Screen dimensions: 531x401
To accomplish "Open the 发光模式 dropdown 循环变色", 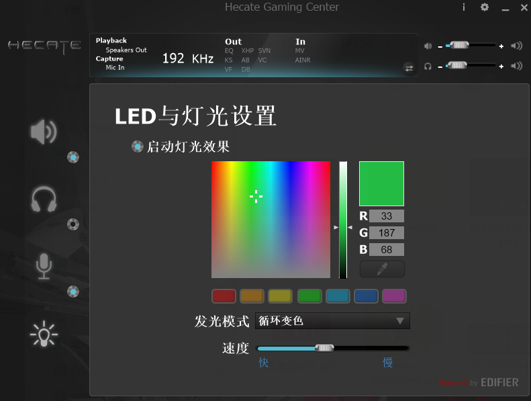I will point(332,320).
